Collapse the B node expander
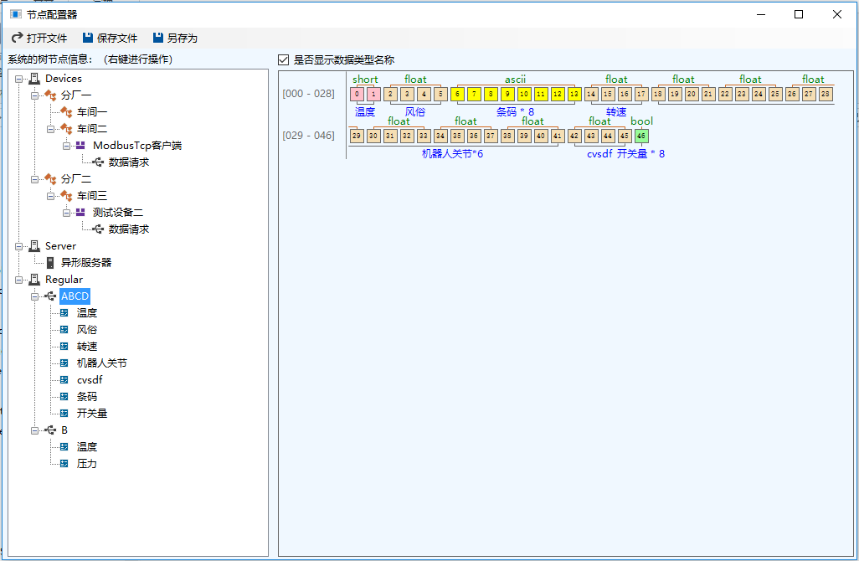 [34, 430]
